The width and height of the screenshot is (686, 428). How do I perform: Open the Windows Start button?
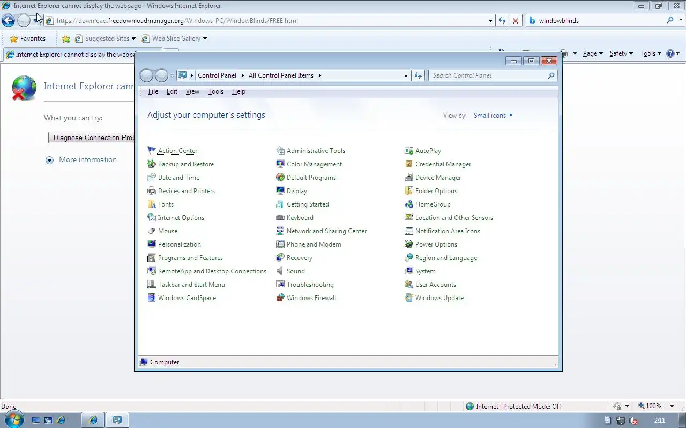14,419
